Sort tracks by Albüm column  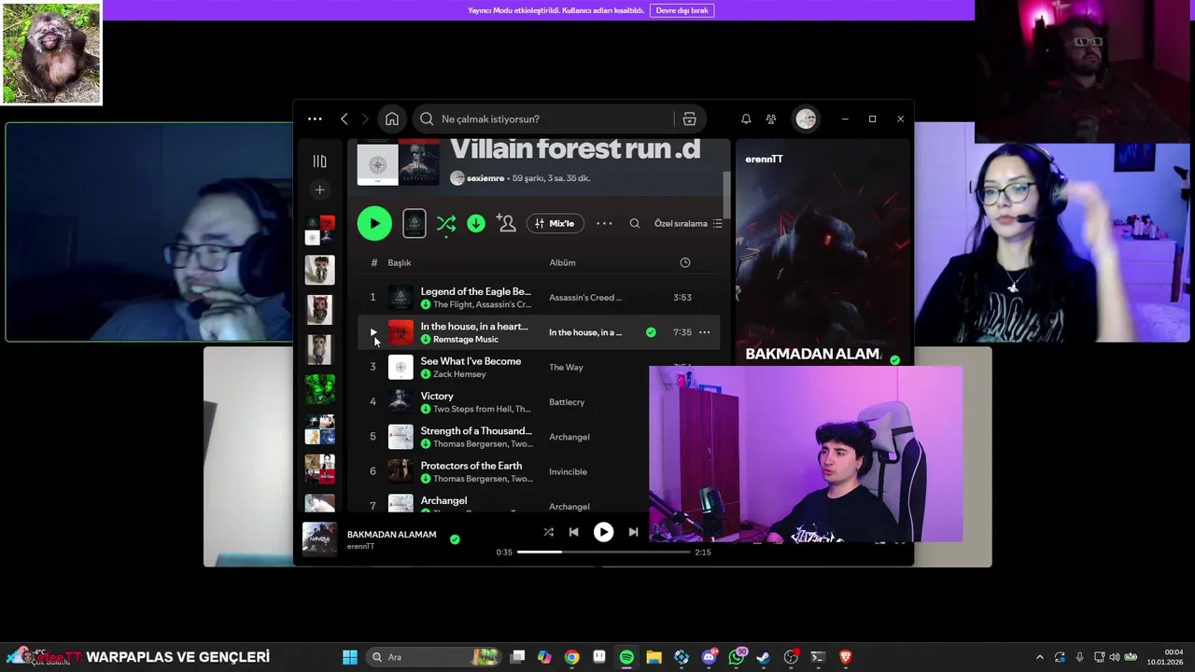562,262
